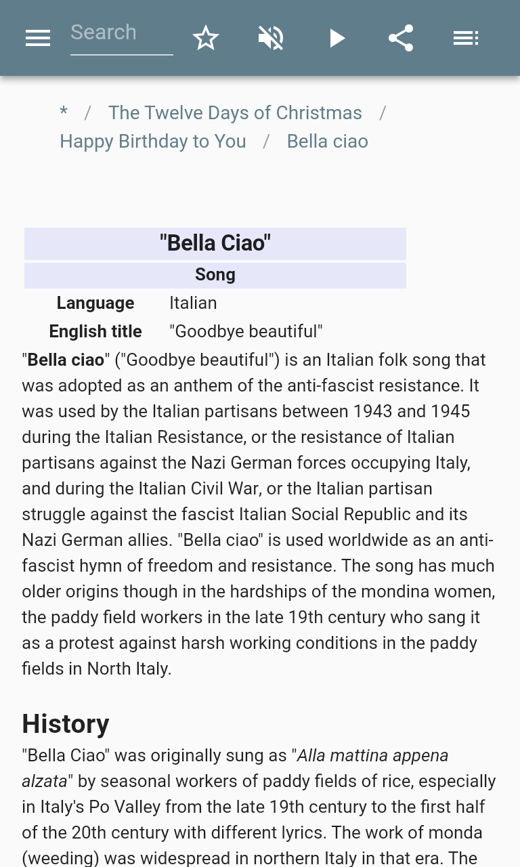
Task: Open the hamburger navigation menu
Action: [x=38, y=38]
